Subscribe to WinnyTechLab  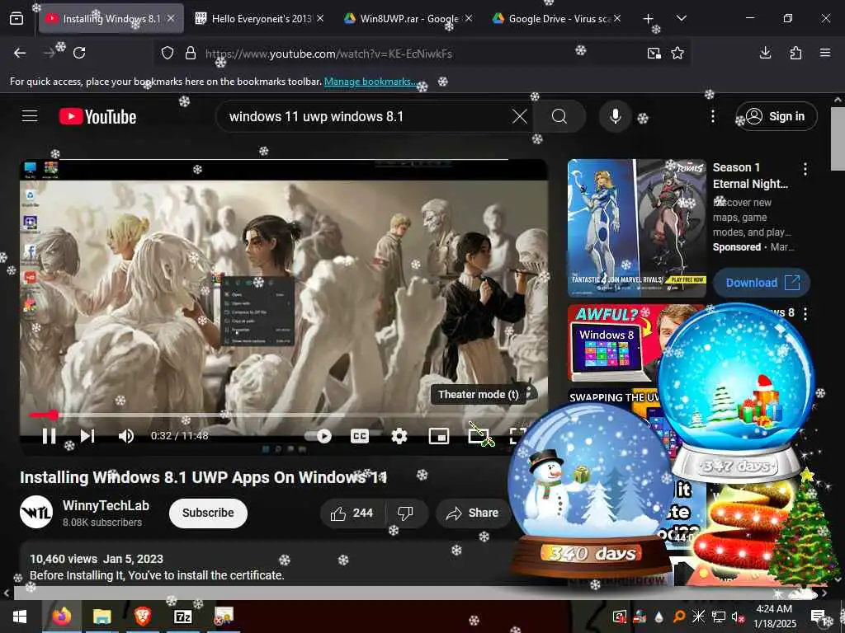pos(208,513)
